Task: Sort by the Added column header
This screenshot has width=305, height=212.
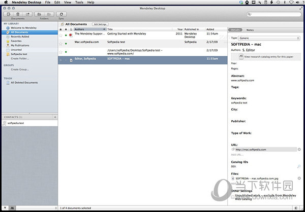Action: (x=217, y=29)
